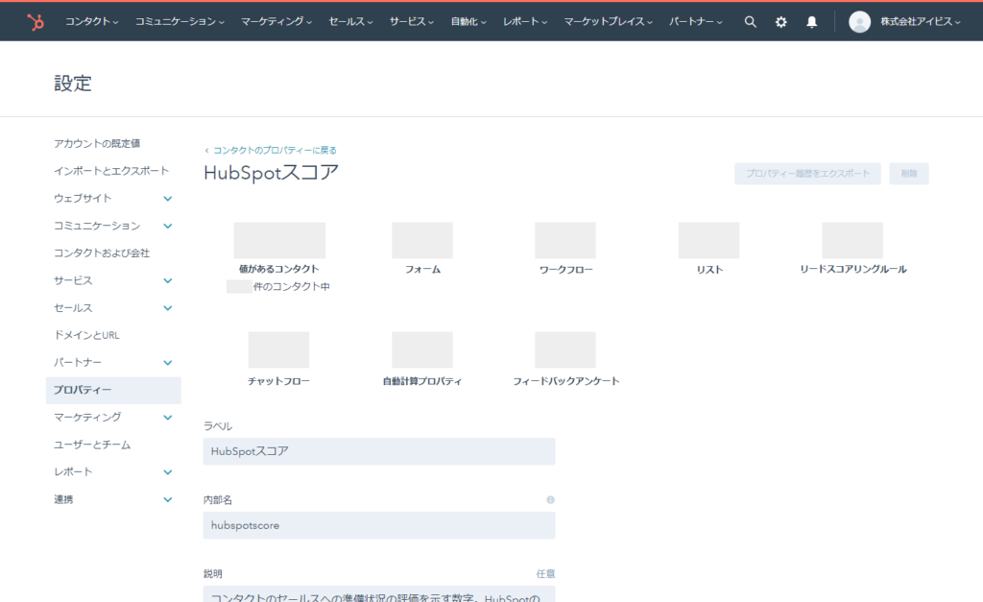
Task: Open the コミュニケーション navigation menu
Action: click(x=180, y=22)
